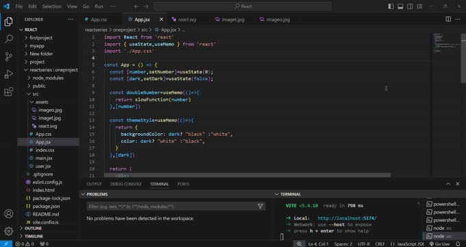Click the split editor right icon
The width and height of the screenshot is (466, 247).
point(448,19)
